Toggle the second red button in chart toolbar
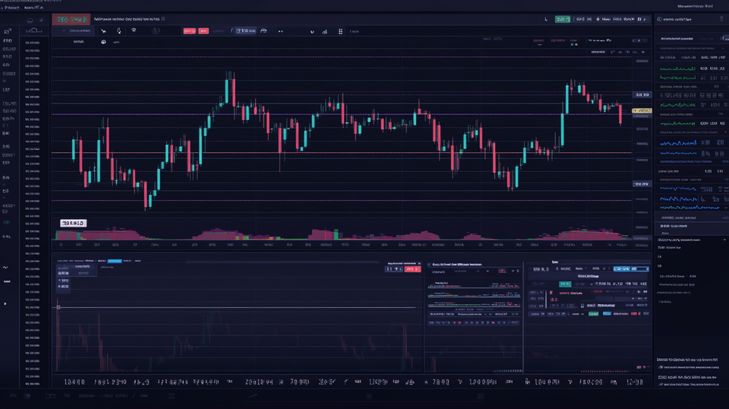The height and width of the screenshot is (409, 729). pyautogui.click(x=203, y=31)
